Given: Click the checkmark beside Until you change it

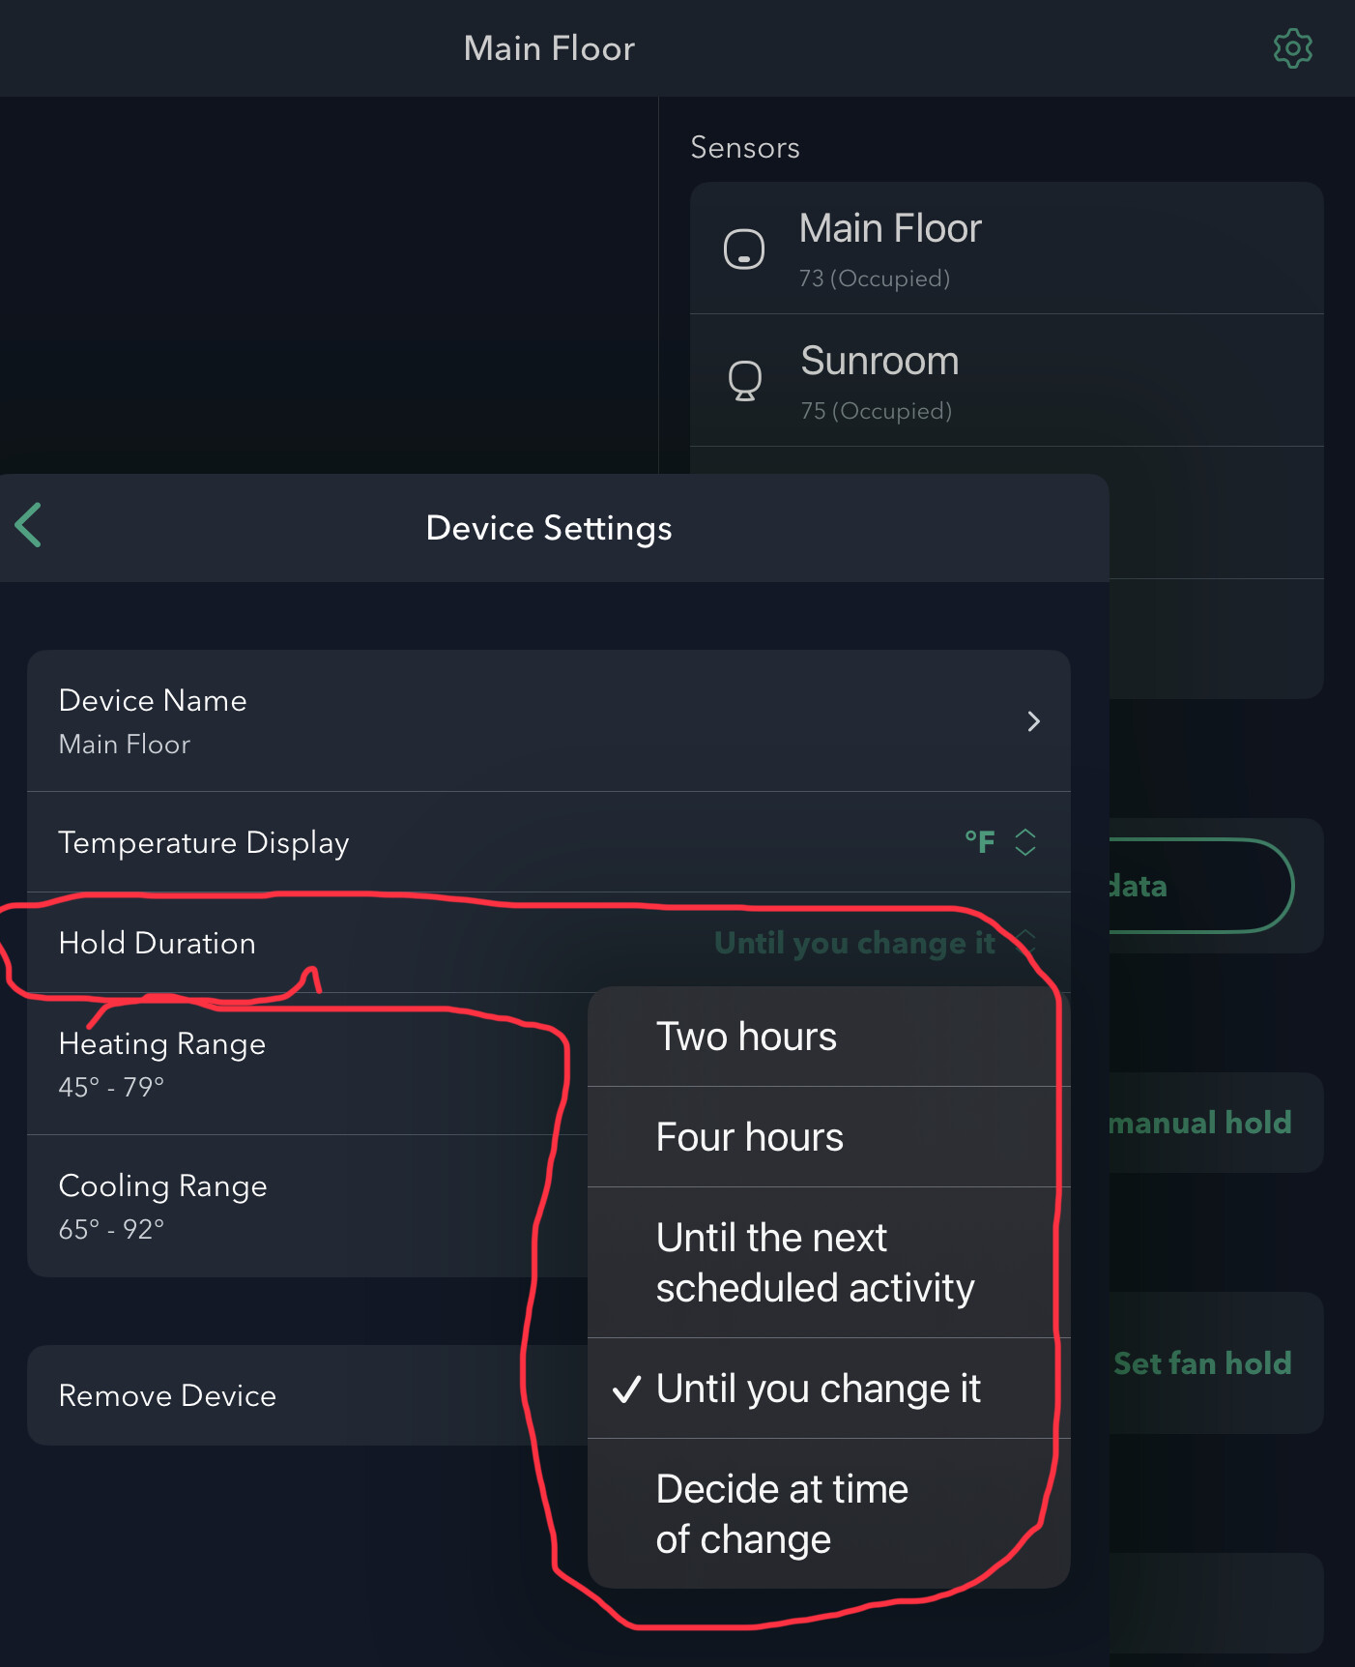Looking at the screenshot, I should [627, 1389].
